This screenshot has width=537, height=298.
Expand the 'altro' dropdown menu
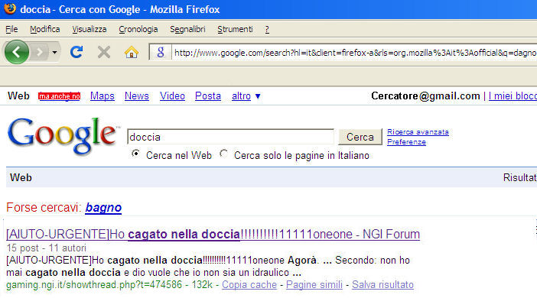coord(246,96)
